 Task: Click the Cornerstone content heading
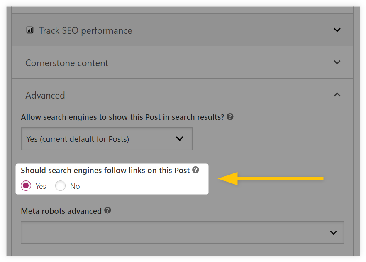[x=67, y=63]
